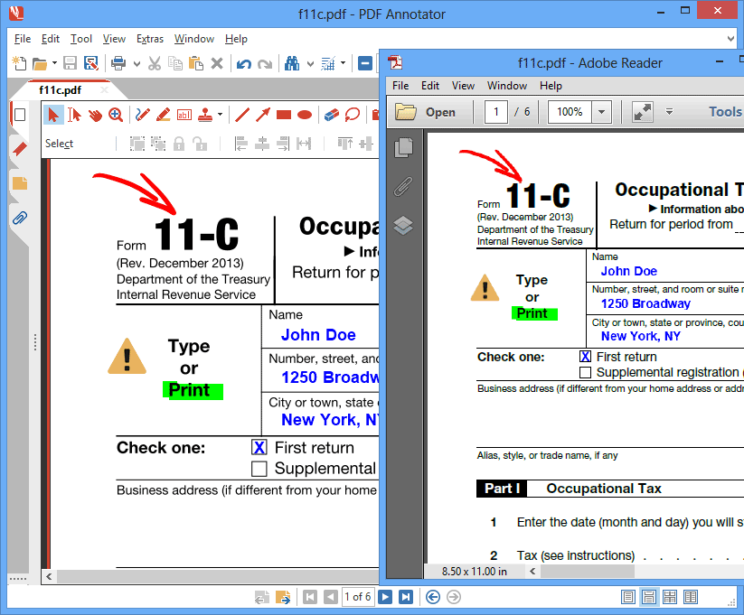Select the Zoom magnifier tool
This screenshot has width=744, height=615.
click(x=115, y=116)
